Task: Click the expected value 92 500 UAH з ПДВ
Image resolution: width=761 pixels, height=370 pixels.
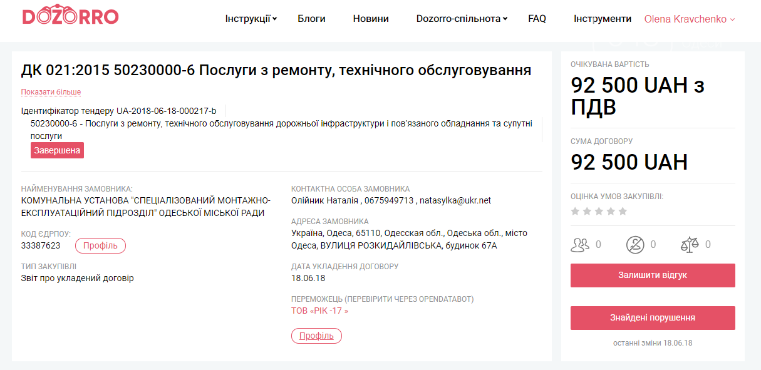Action: click(638, 96)
